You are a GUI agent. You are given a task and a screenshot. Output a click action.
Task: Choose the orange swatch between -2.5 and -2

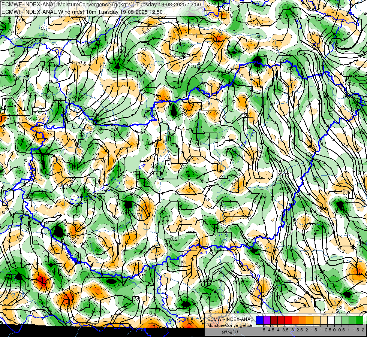click(x=303, y=321)
